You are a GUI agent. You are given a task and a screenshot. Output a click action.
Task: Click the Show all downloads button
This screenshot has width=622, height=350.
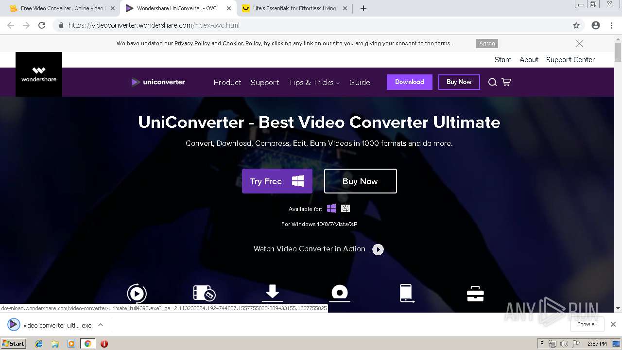tap(587, 324)
